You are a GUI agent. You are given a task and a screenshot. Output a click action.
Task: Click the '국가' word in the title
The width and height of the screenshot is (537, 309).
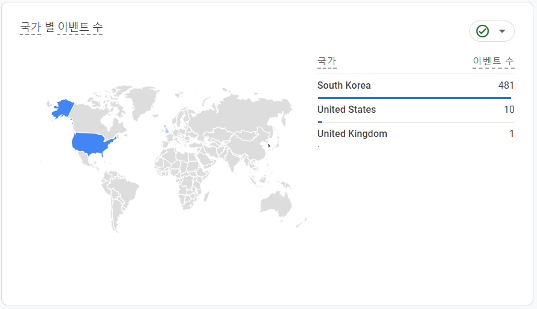pos(31,27)
